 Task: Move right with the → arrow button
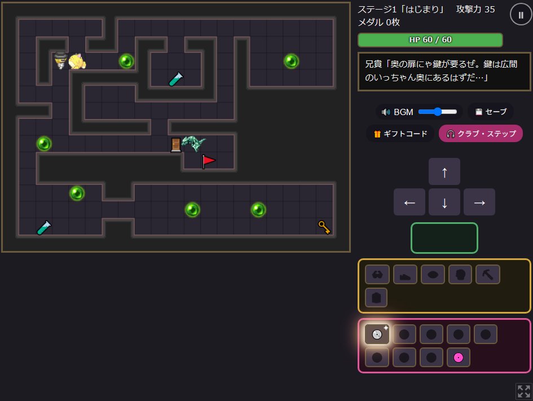[479, 202]
